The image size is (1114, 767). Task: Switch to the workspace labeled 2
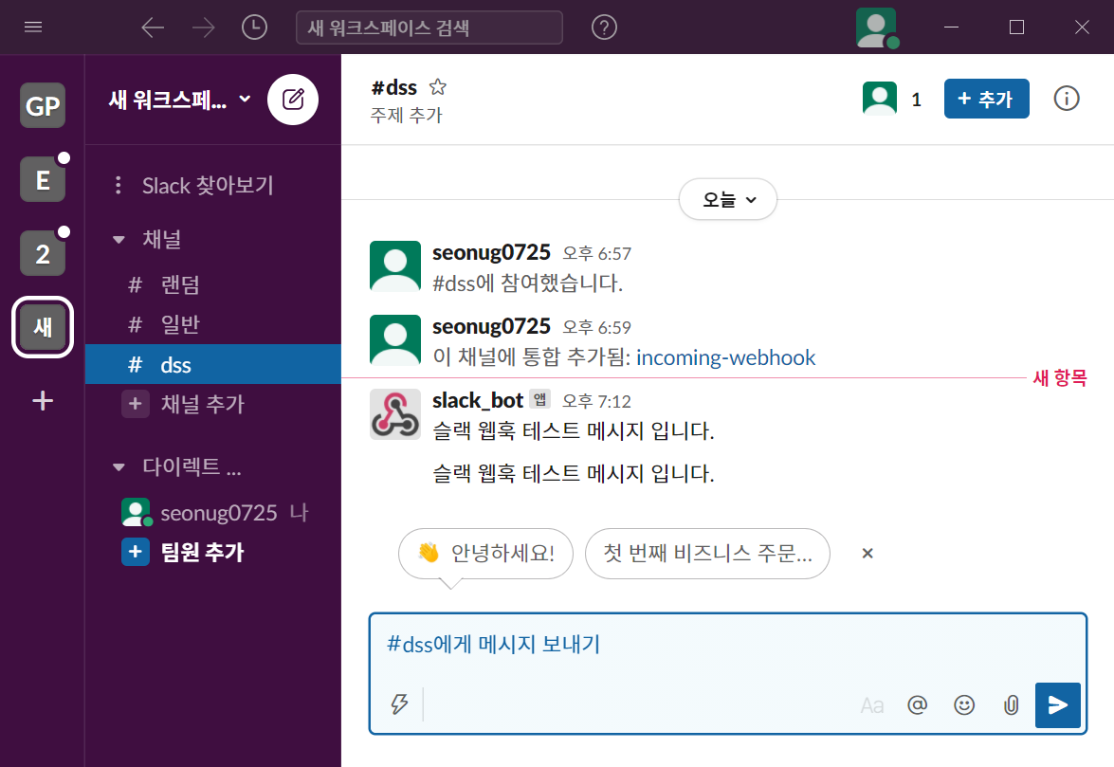(43, 253)
